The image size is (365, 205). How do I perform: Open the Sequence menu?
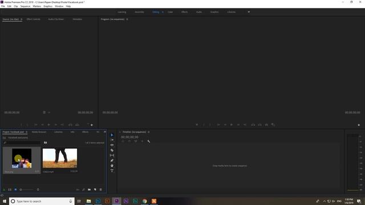pyautogui.click(x=25, y=6)
